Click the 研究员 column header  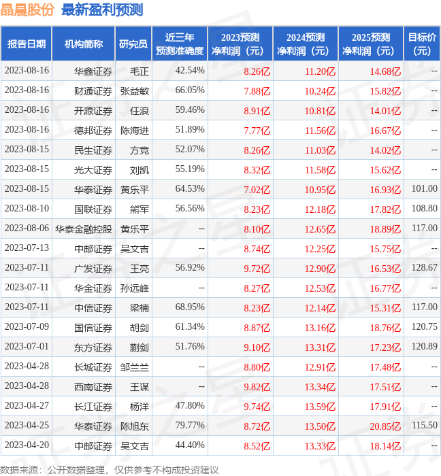[133, 44]
